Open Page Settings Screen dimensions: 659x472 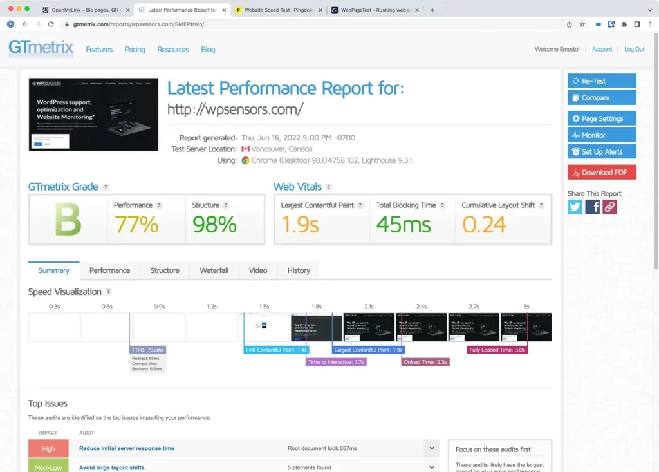click(602, 118)
